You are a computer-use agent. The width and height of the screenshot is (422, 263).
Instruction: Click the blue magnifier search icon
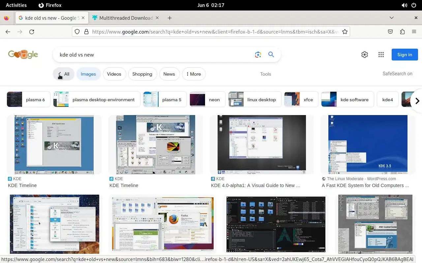tap(271, 55)
